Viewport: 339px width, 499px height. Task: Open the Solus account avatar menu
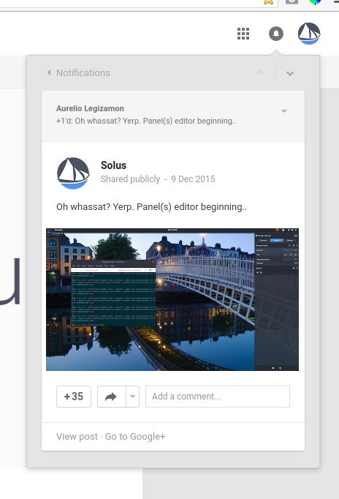coord(309,34)
